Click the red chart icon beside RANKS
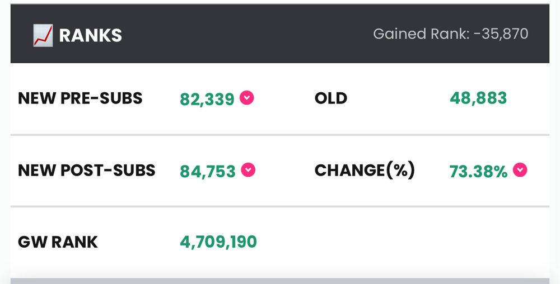The width and height of the screenshot is (560, 284). click(43, 35)
